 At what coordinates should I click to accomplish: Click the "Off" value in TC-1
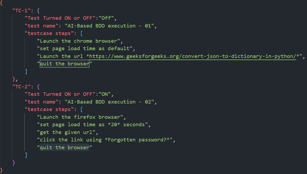106,18
